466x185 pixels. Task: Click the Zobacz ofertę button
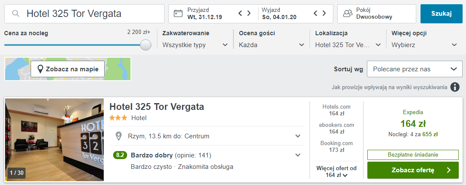pyautogui.click(x=412, y=170)
